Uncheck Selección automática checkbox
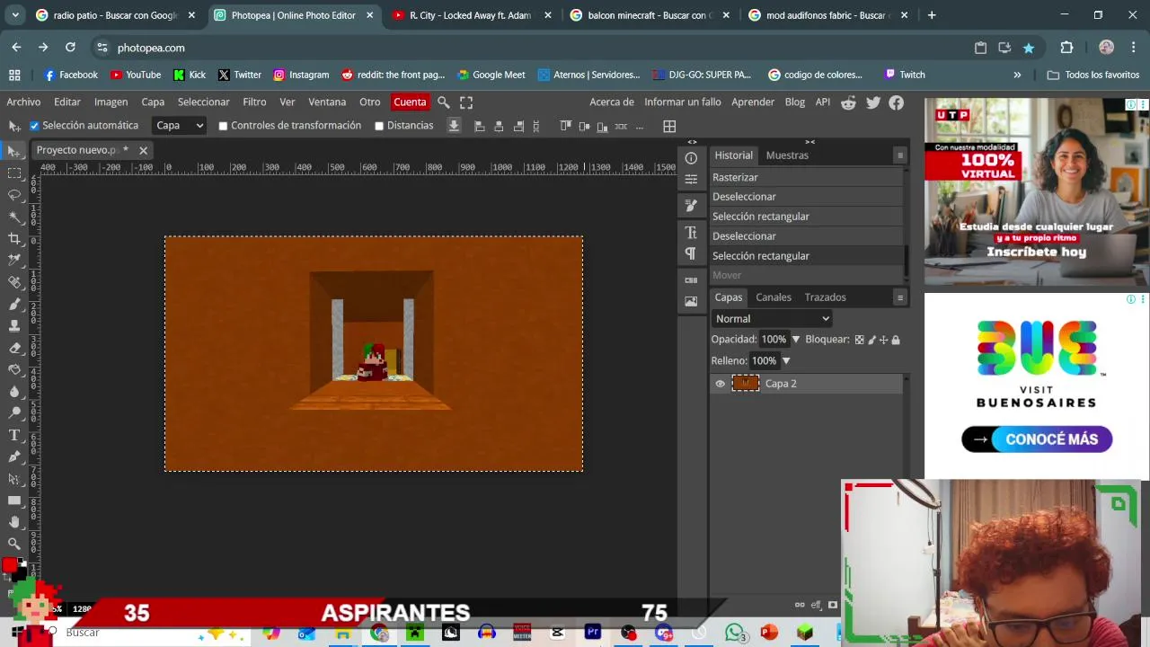This screenshot has height=647, width=1150. point(34,126)
